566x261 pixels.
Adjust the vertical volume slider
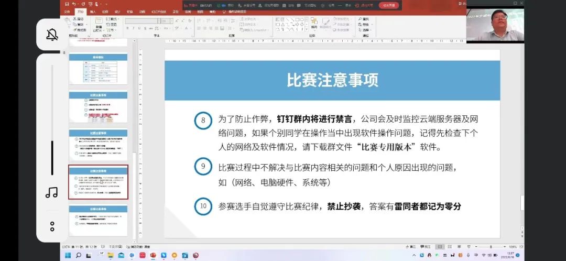coord(52,157)
